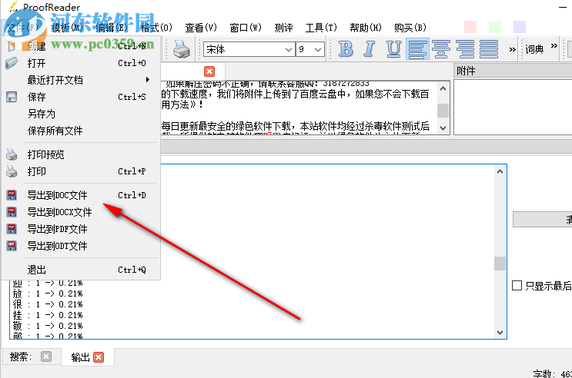Toggle Italic formatting
This screenshot has height=378, width=572.
click(370, 49)
